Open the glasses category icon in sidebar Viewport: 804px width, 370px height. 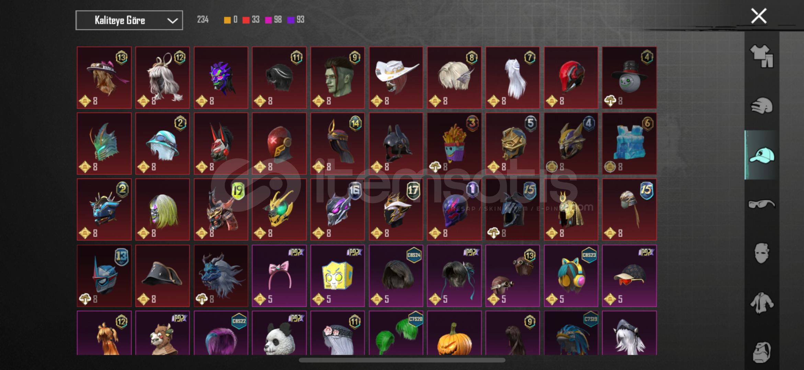click(x=761, y=204)
